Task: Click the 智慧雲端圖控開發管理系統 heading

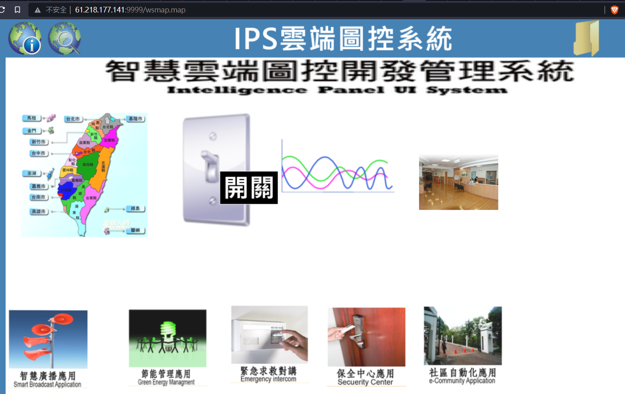Action: click(340, 71)
